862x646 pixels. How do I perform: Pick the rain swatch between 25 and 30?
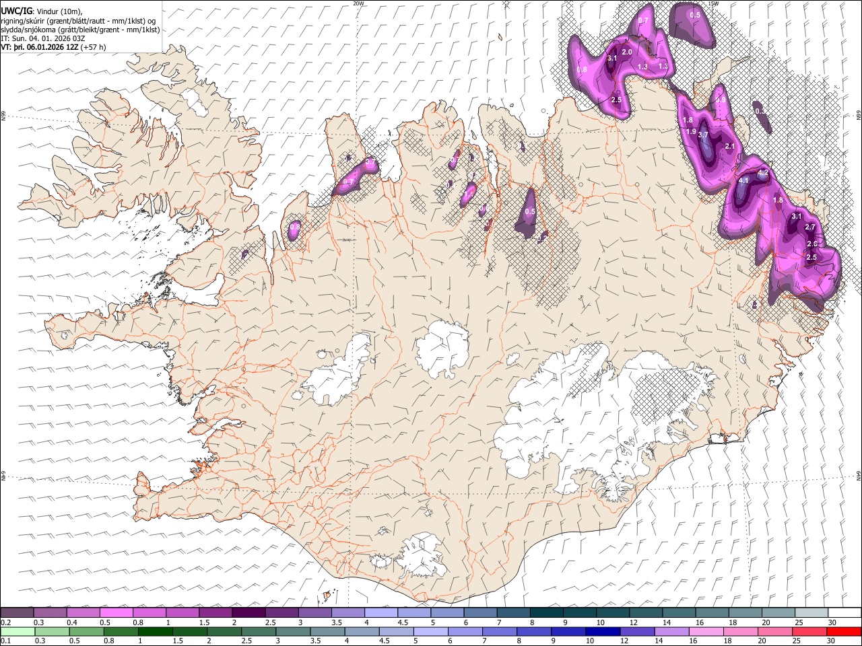809,631
